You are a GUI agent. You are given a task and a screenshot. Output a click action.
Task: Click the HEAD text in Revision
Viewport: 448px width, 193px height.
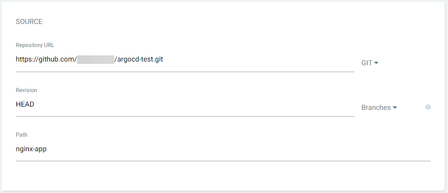25,104
